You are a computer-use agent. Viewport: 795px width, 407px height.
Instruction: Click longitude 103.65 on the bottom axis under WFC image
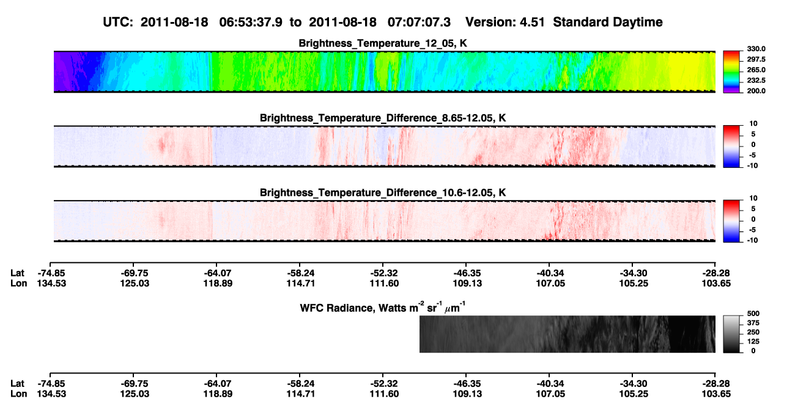(x=715, y=394)
